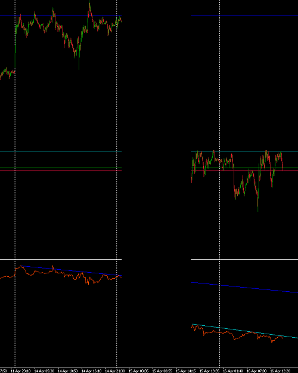Select the white horizontal line above the indicator
The width and height of the screenshot is (298, 373).
pos(61,260)
